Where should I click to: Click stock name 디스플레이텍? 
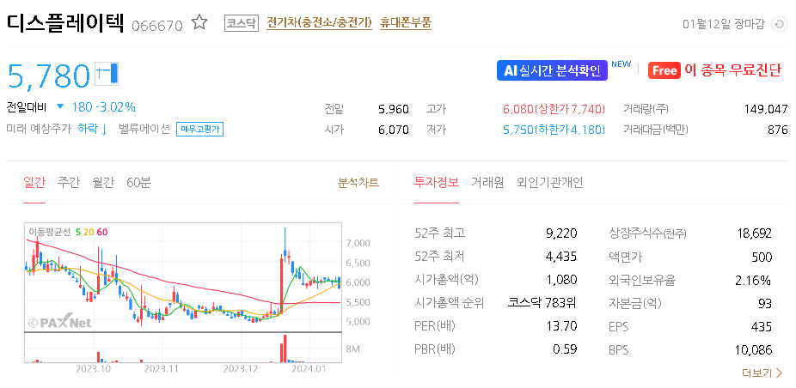pos(65,23)
